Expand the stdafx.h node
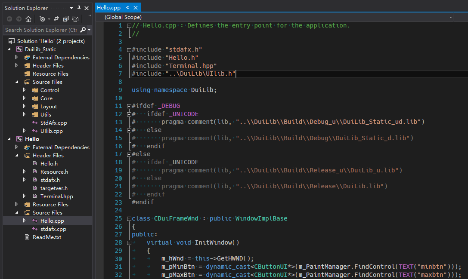This screenshot has width=468, height=279. tap(25, 180)
